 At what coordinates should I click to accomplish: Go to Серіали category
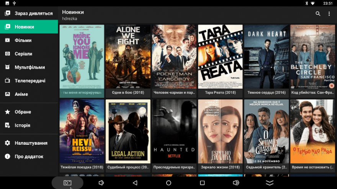[29, 53]
